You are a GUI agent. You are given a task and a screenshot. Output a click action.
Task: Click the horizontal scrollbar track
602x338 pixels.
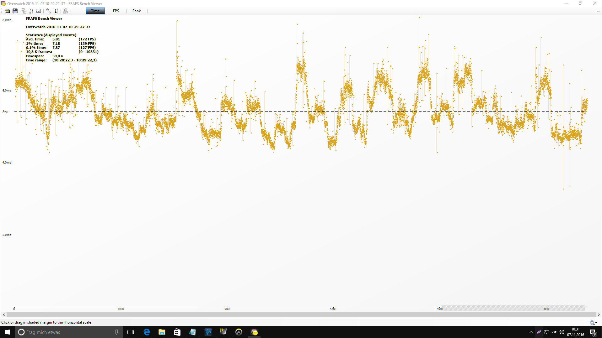pos(301,315)
